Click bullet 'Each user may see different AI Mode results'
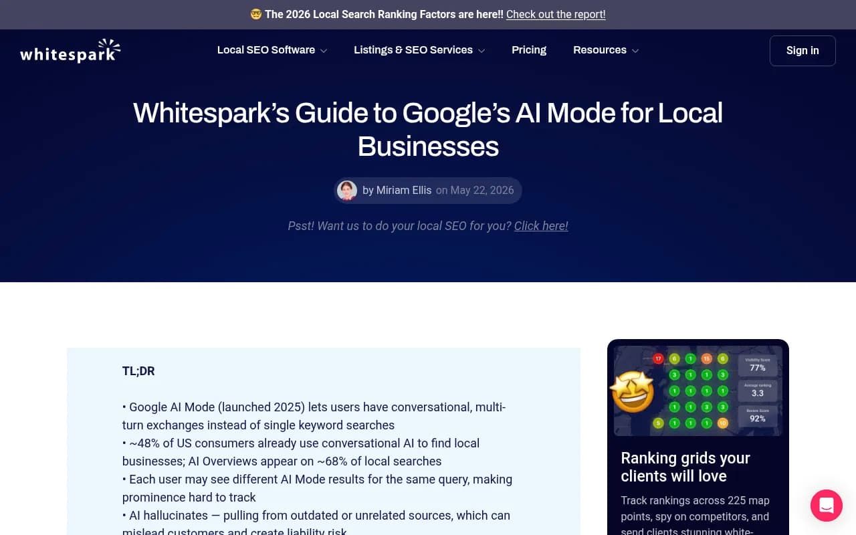 (x=317, y=488)
